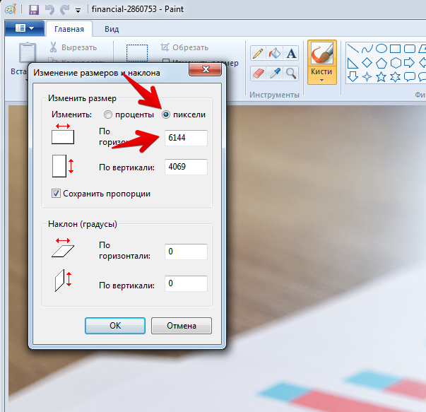Confirm the resize with OK button
Screen dimensions: 426x412
pyautogui.click(x=115, y=326)
